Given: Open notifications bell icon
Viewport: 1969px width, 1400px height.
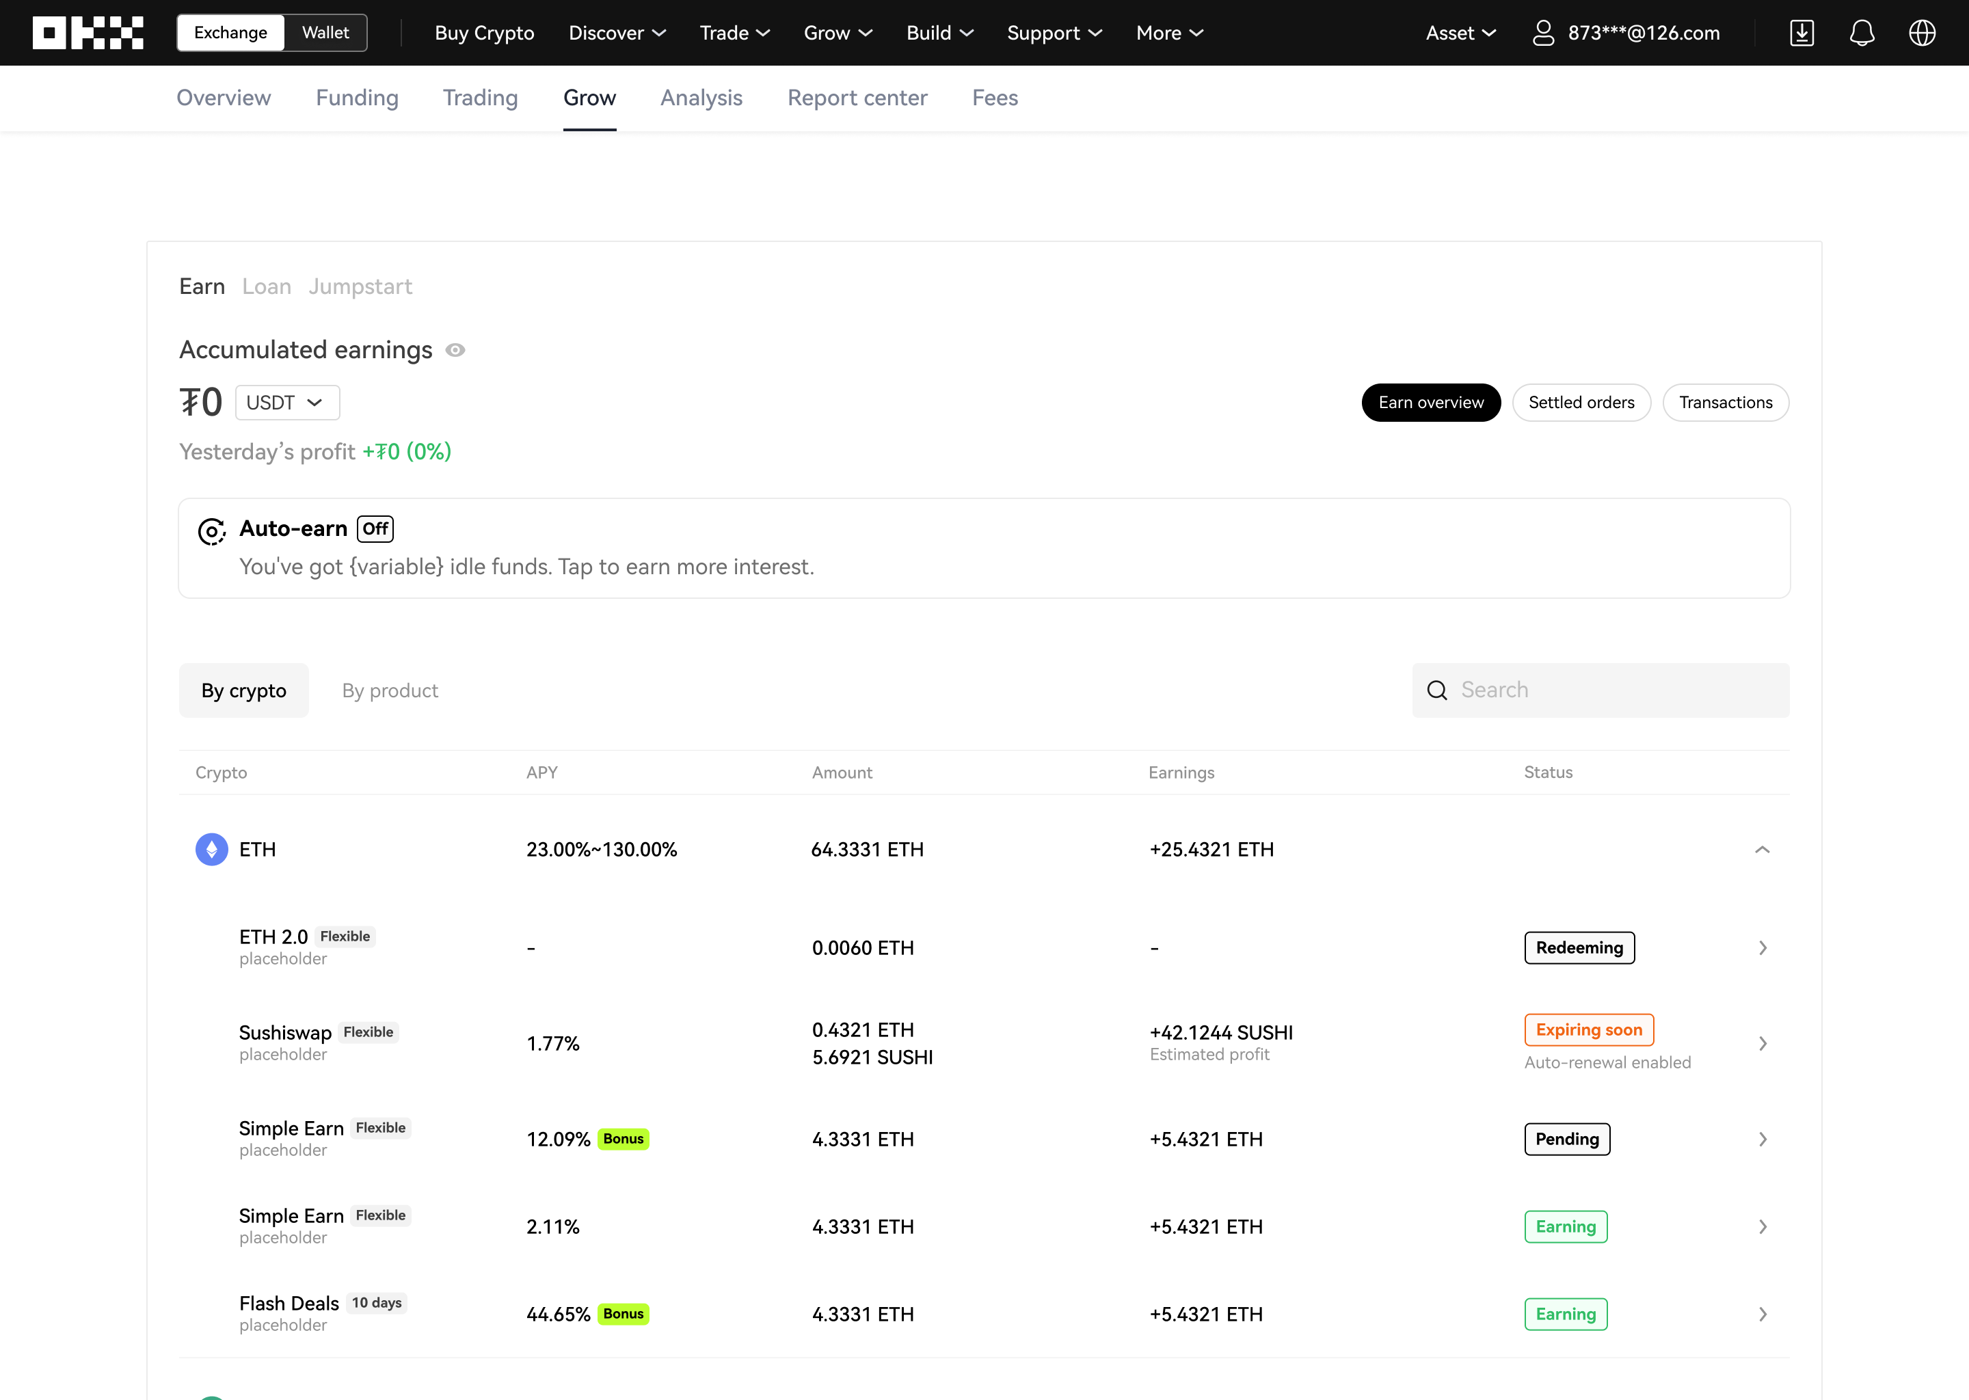Looking at the screenshot, I should click(x=1862, y=33).
